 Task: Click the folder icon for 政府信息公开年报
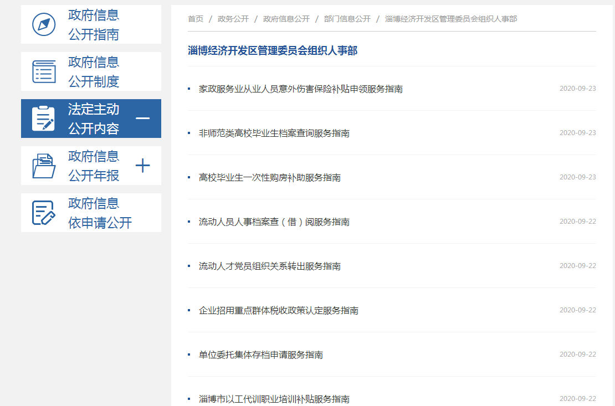point(44,166)
